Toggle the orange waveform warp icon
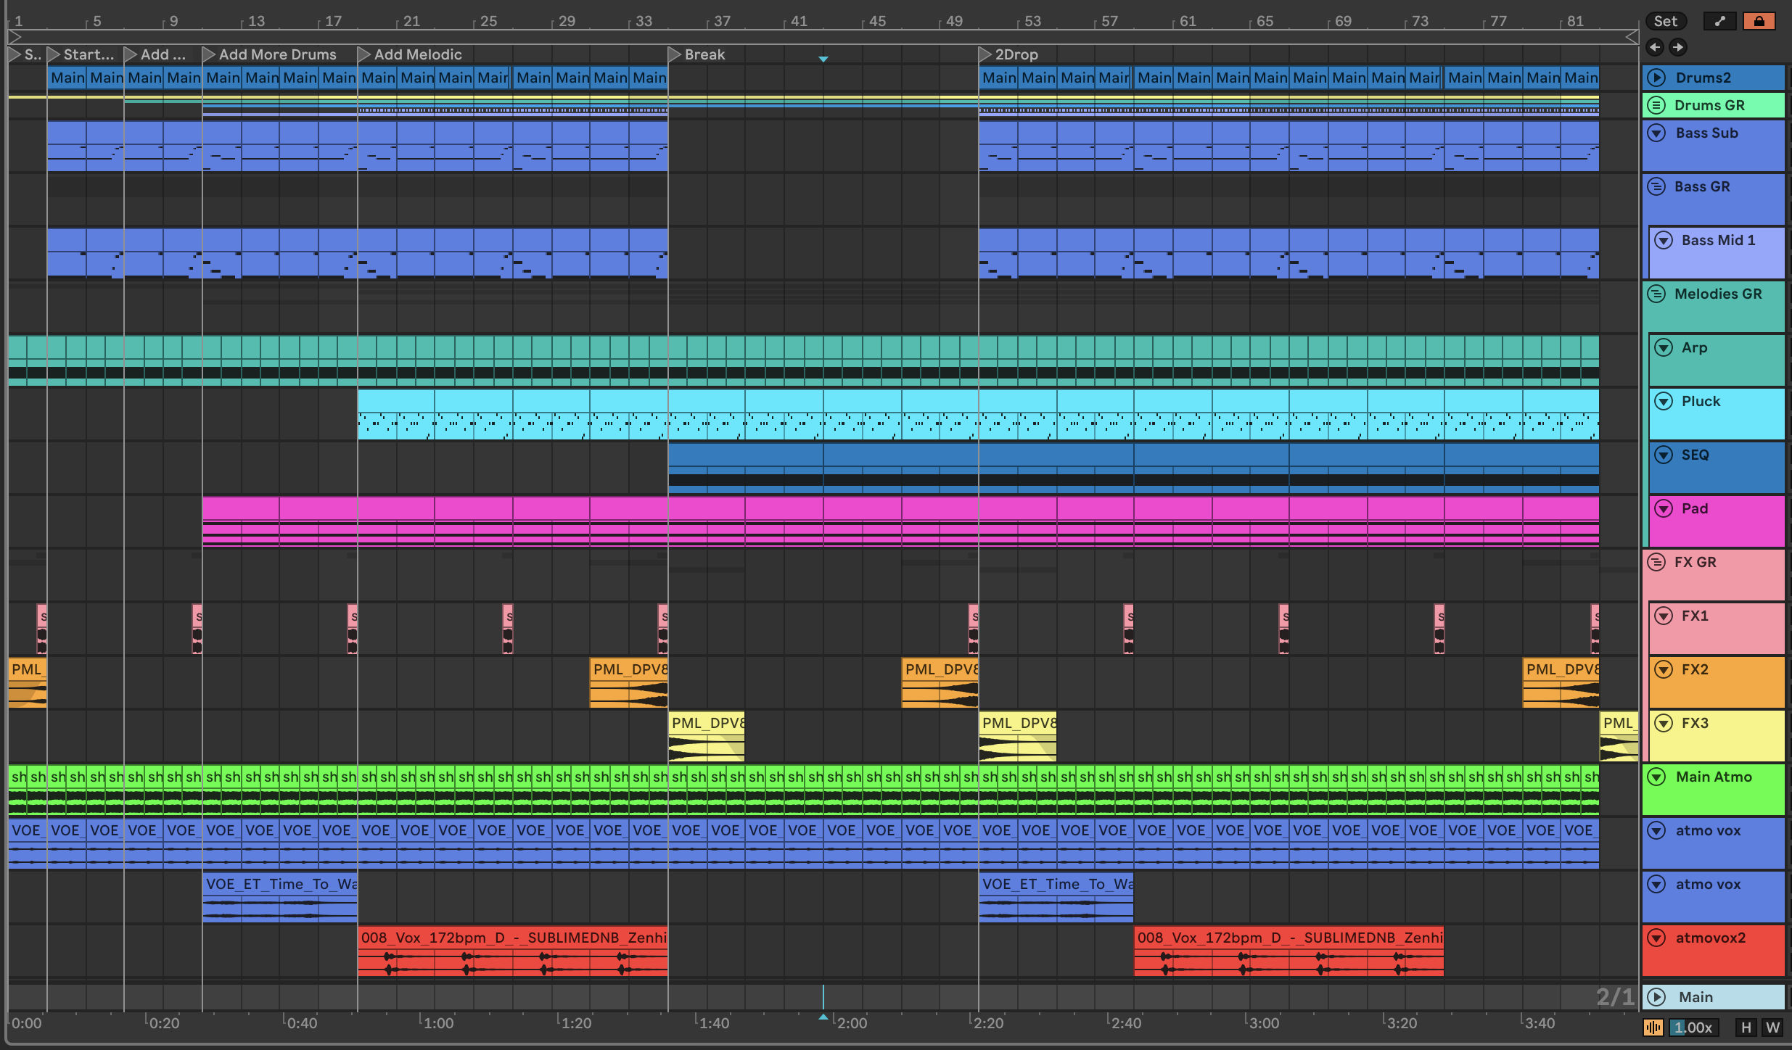This screenshot has width=1792, height=1050. click(x=1653, y=1027)
